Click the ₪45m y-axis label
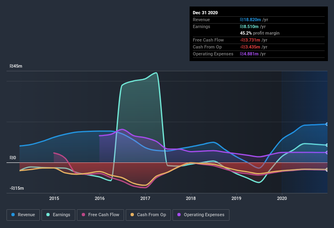Screen dimensions: 334x228 tap(16, 66)
